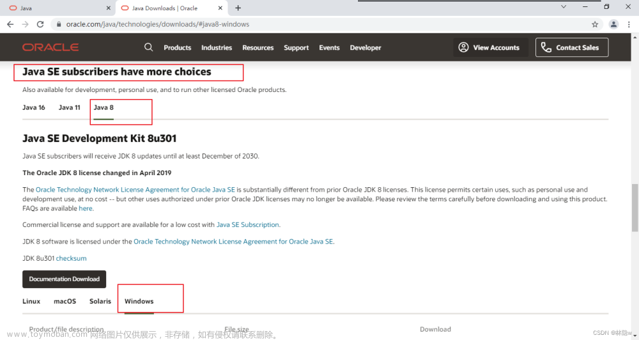The height and width of the screenshot is (340, 639).
Task: Click the Oracle search magnifier icon
Action: click(148, 47)
